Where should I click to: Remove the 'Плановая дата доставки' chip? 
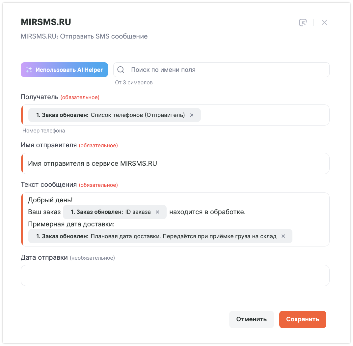pyautogui.click(x=283, y=236)
